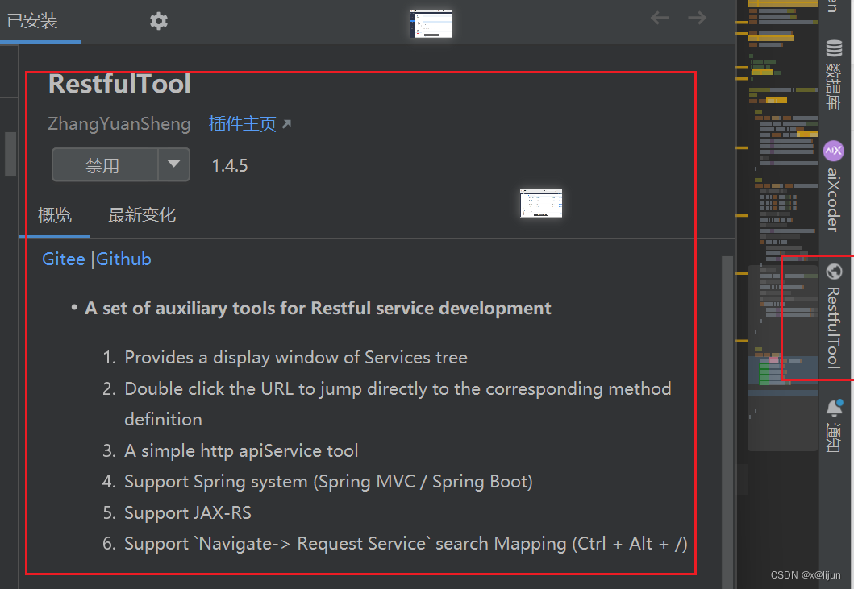The width and height of the screenshot is (854, 589).
Task: Click the author name ZhangYuanSheng
Action: (x=119, y=124)
